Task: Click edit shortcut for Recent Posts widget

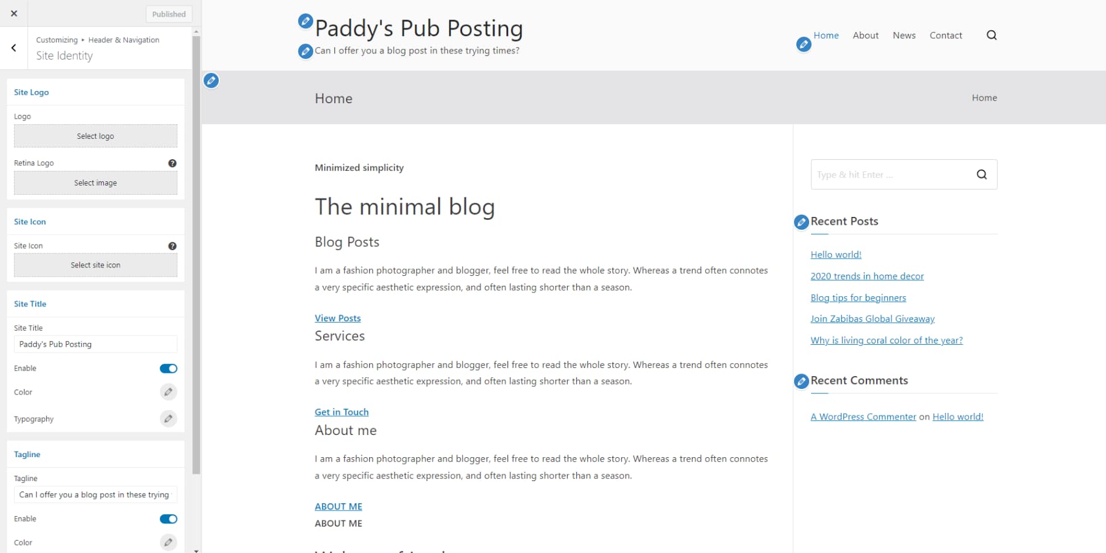Action: (x=801, y=222)
